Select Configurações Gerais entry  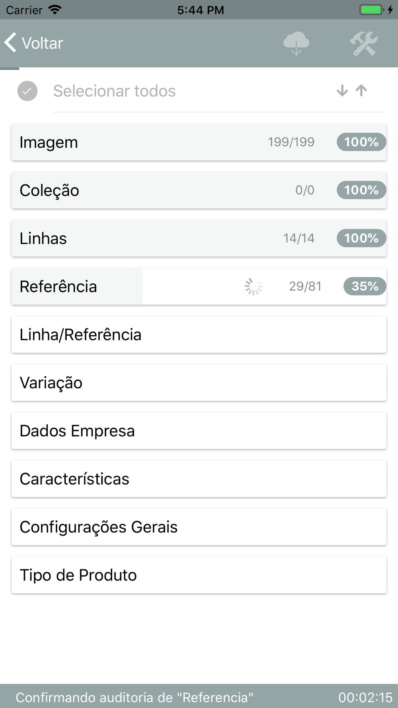coord(199,527)
